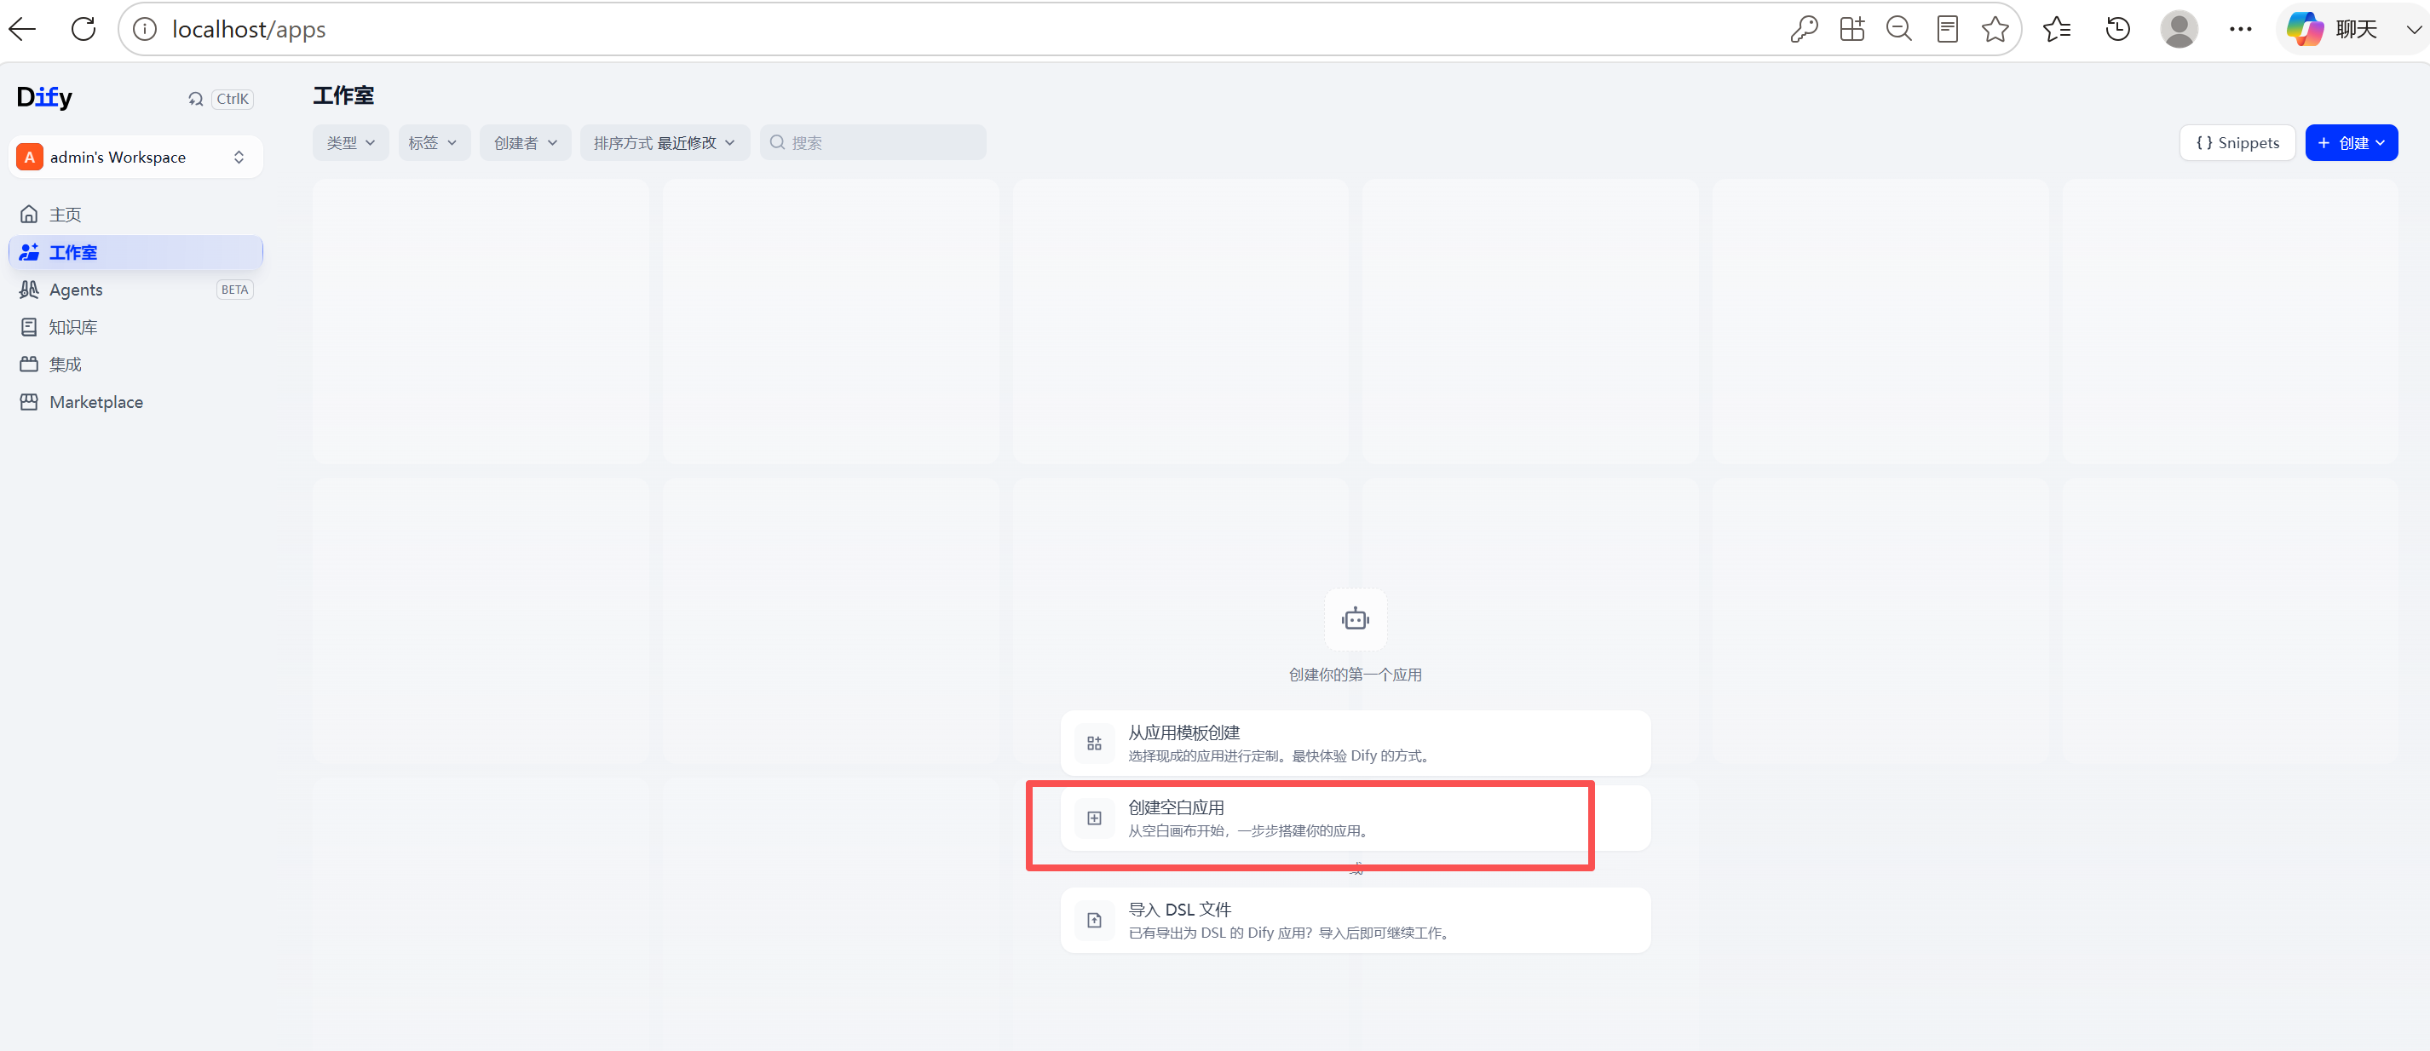Open quick search CtrlK icon

tap(196, 99)
